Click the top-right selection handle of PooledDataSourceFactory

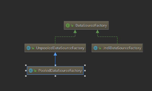coord(85,65)
